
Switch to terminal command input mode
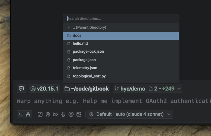tap(21, 114)
